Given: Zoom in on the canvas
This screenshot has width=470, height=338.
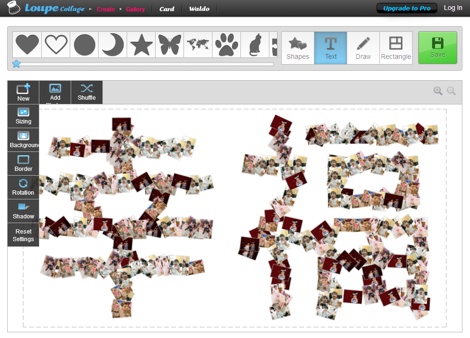Looking at the screenshot, I should pyautogui.click(x=438, y=91).
